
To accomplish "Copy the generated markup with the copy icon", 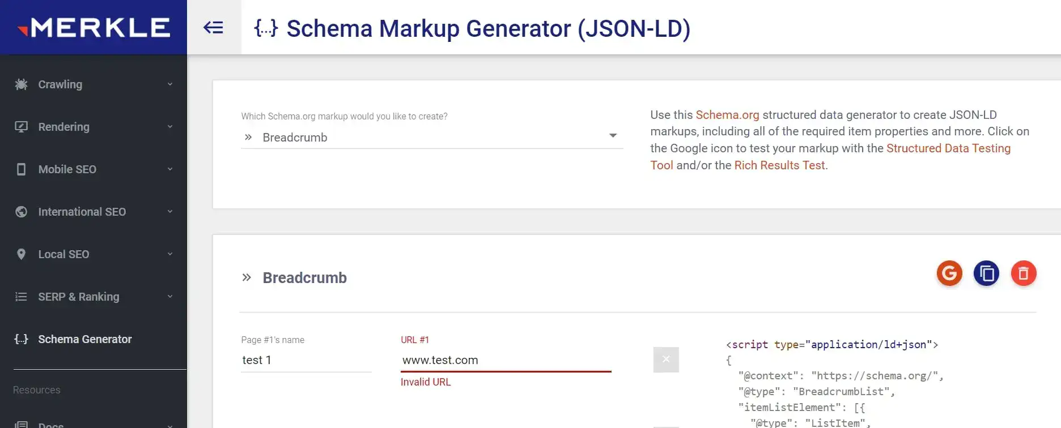I will 986,273.
